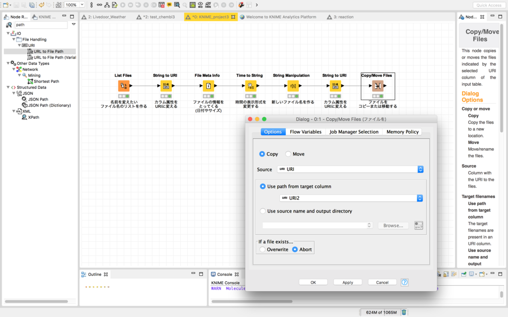This screenshot has width=508, height=317.
Task: Click the yellow node comment icon
Action: (169, 5)
